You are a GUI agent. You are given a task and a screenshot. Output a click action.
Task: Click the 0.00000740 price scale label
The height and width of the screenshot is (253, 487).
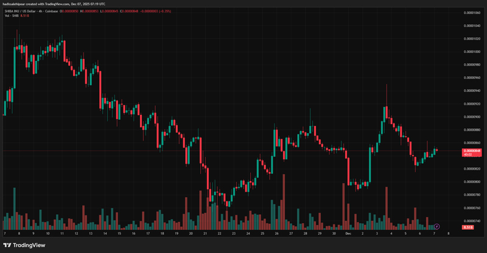(473, 221)
